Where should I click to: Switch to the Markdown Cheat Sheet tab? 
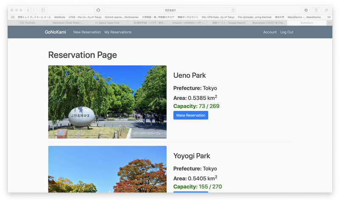[68, 23]
